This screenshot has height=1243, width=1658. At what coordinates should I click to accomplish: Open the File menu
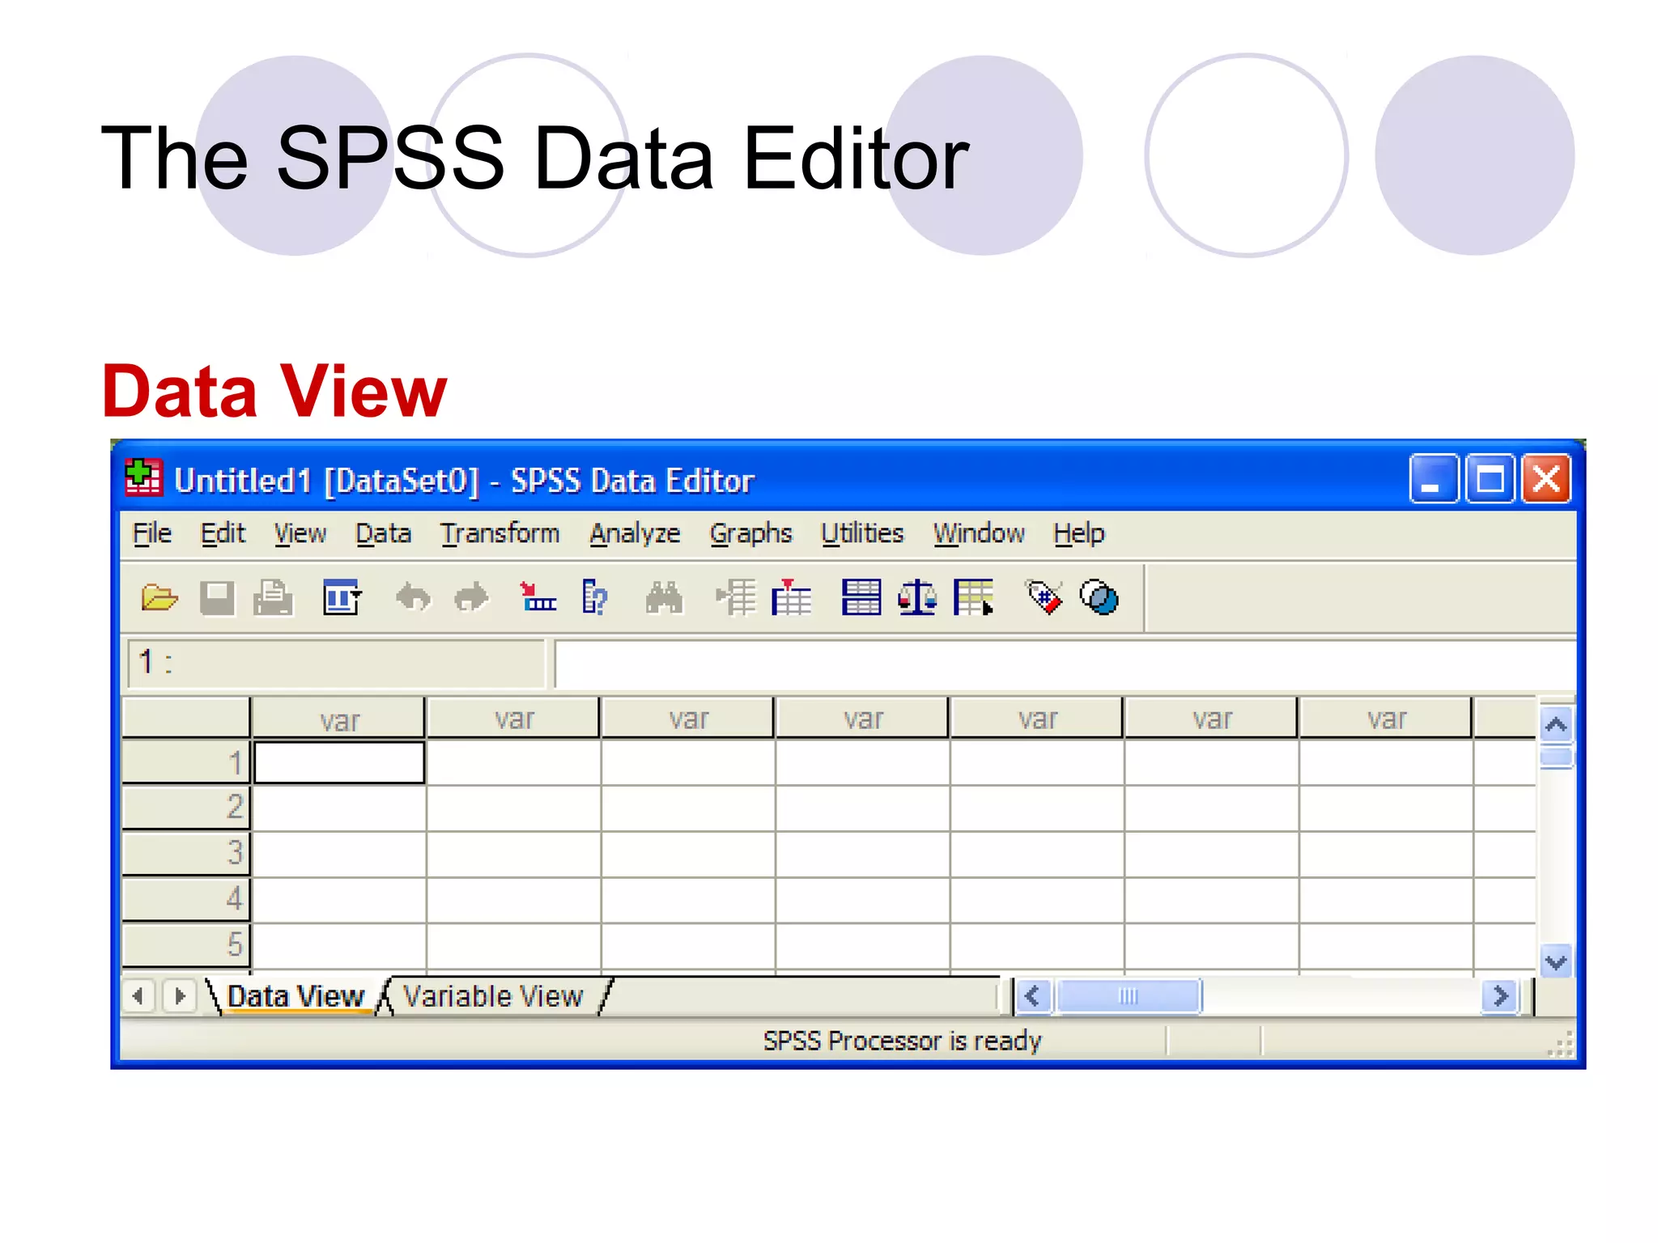(x=152, y=533)
